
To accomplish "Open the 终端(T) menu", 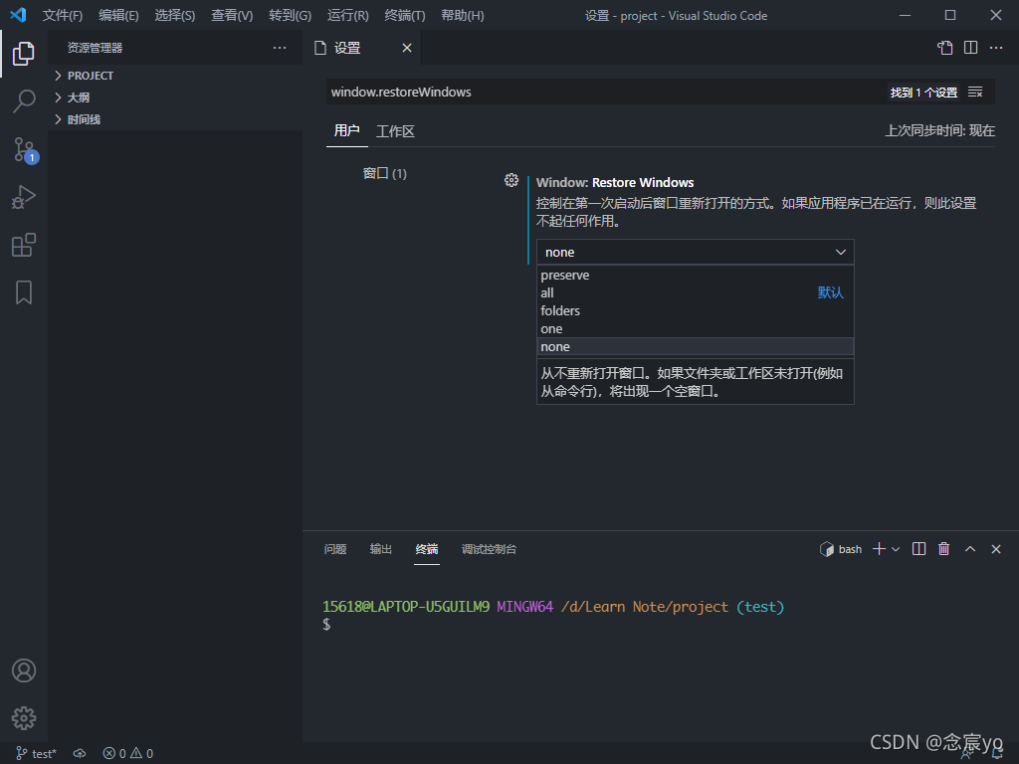I will tap(405, 16).
